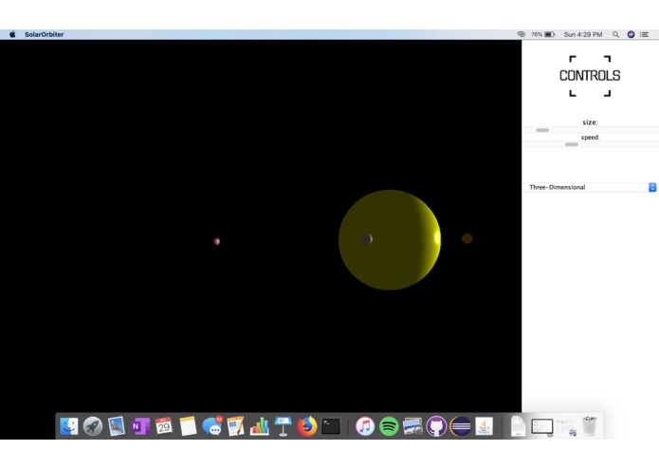The image size is (659, 469).
Task: Click the gray planet in front of the sun
Action: [367, 239]
